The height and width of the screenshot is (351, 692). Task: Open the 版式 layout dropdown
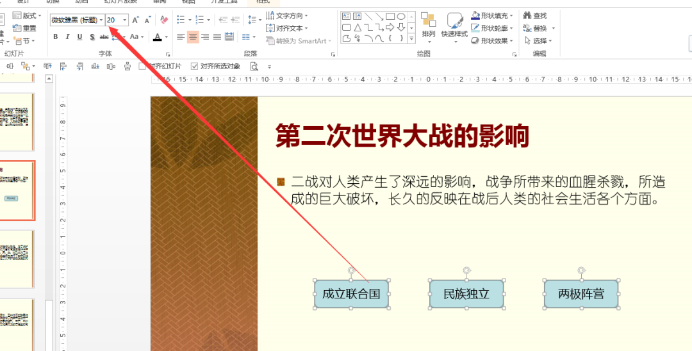27,16
